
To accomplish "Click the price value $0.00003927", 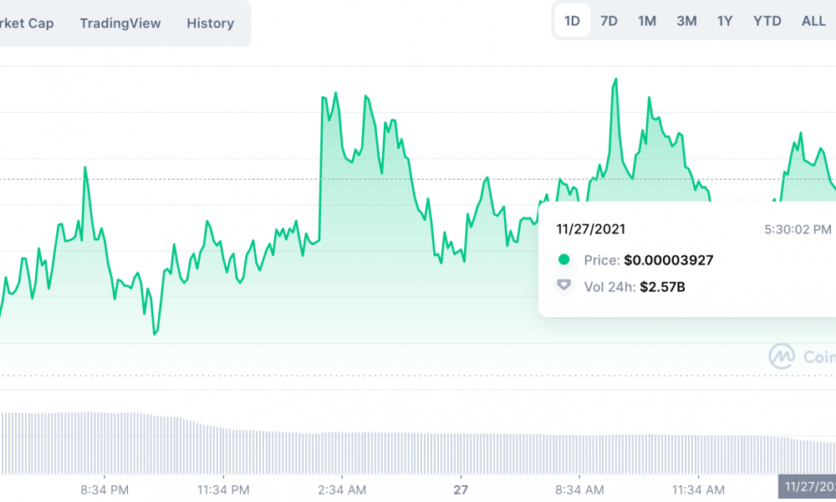I will [x=669, y=260].
